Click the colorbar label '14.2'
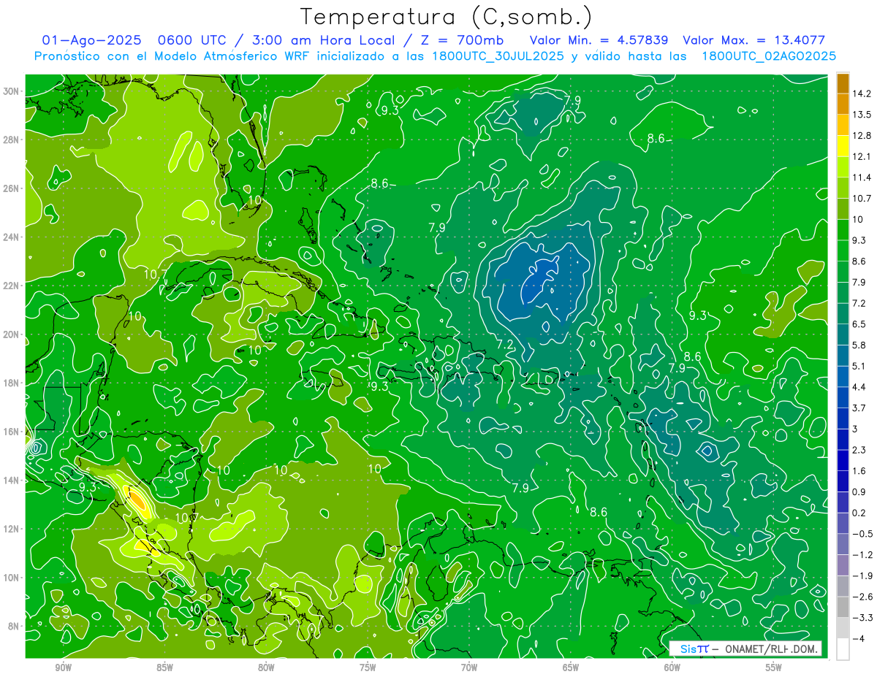The height and width of the screenshot is (677, 877). pyautogui.click(x=862, y=93)
